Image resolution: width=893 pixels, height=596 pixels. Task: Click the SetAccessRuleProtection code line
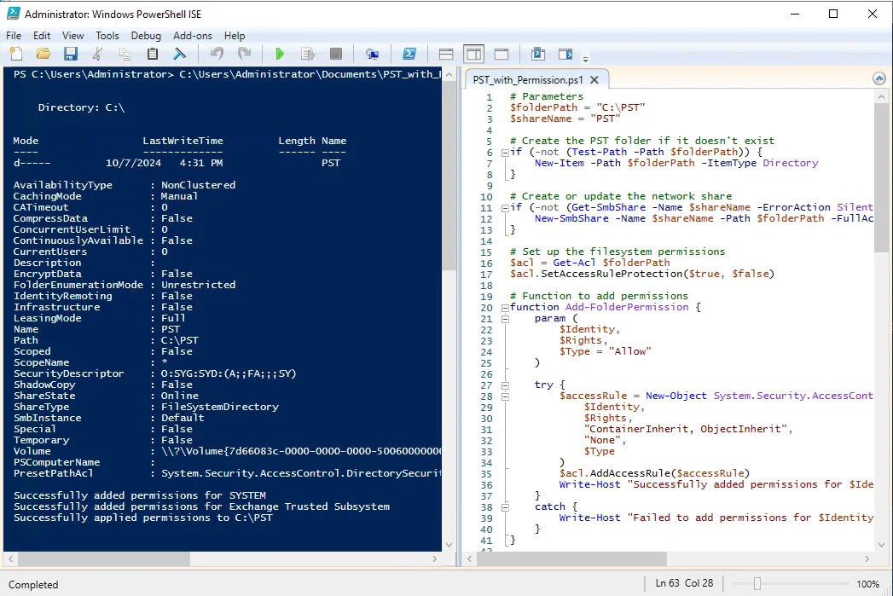pos(642,274)
